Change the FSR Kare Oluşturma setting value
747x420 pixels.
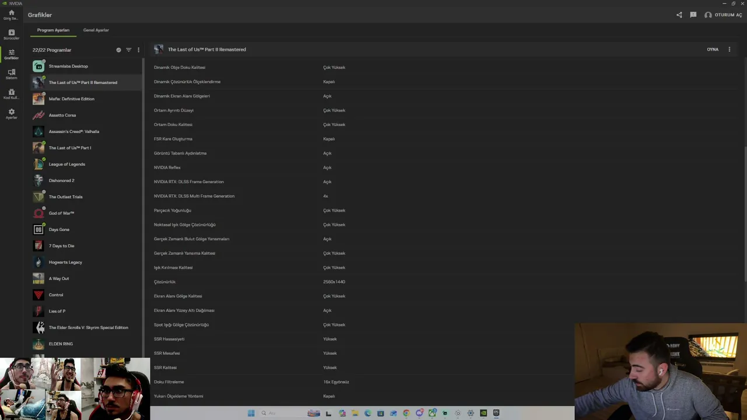click(329, 139)
